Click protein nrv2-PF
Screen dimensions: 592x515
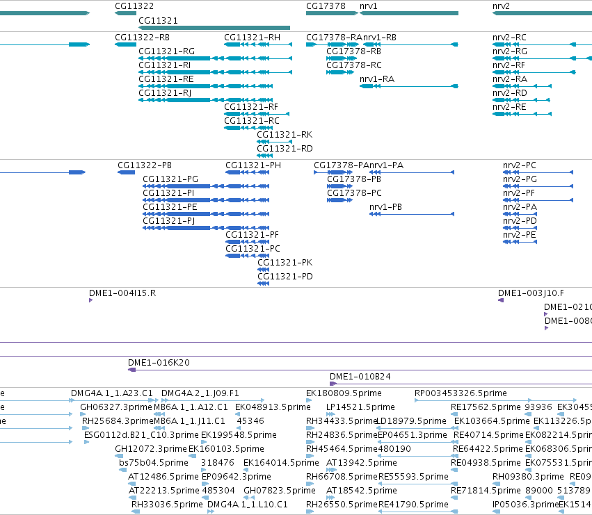click(538, 200)
